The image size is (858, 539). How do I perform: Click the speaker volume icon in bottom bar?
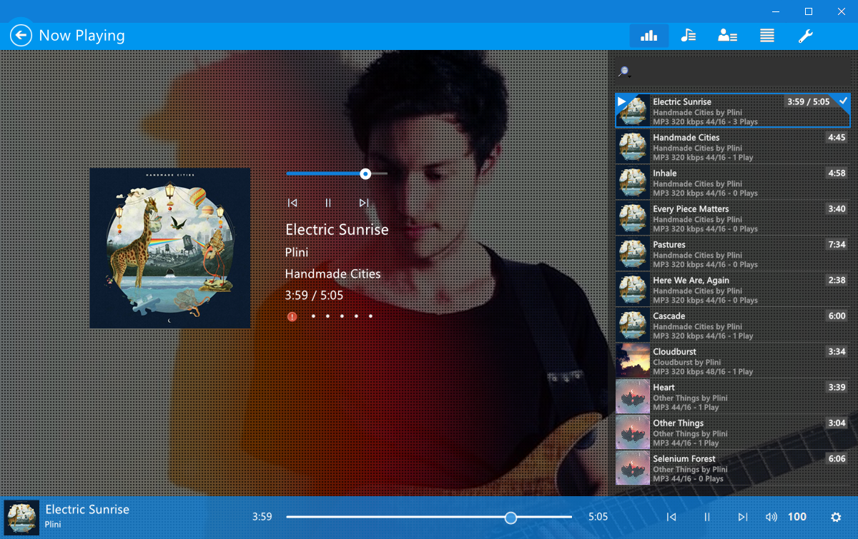click(x=773, y=517)
